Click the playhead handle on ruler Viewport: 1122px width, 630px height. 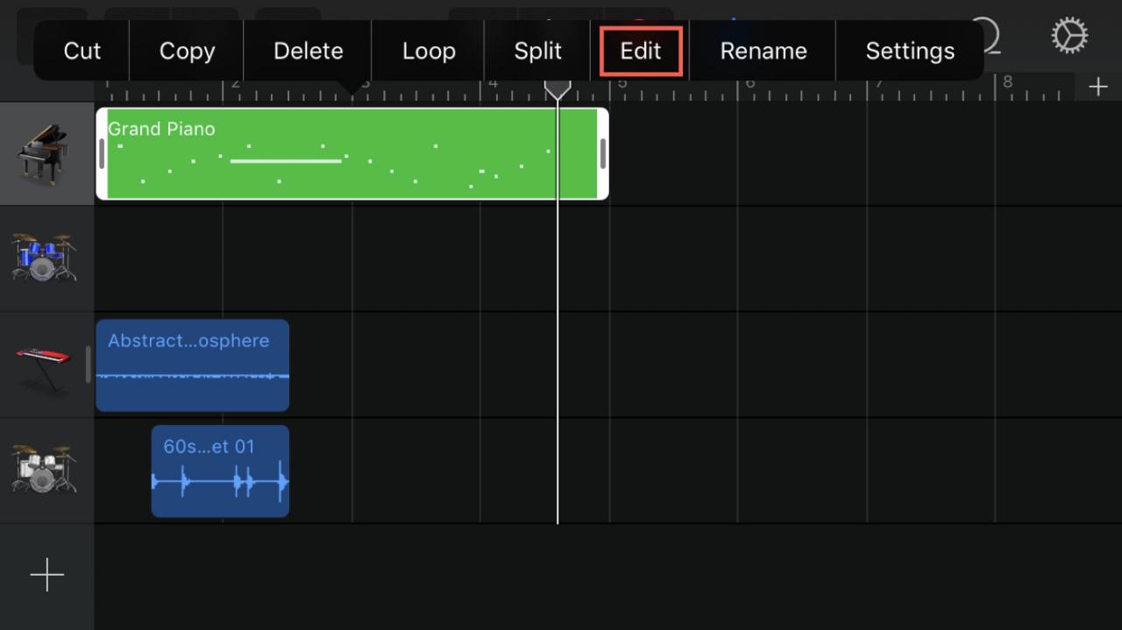(x=557, y=88)
